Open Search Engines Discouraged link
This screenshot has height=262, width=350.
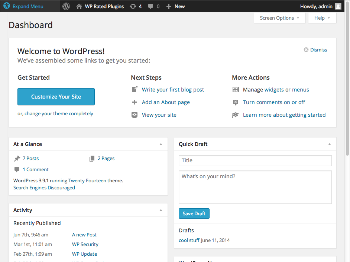[44, 188]
